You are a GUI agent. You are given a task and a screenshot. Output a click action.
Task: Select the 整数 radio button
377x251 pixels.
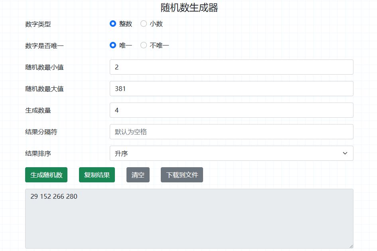[113, 24]
